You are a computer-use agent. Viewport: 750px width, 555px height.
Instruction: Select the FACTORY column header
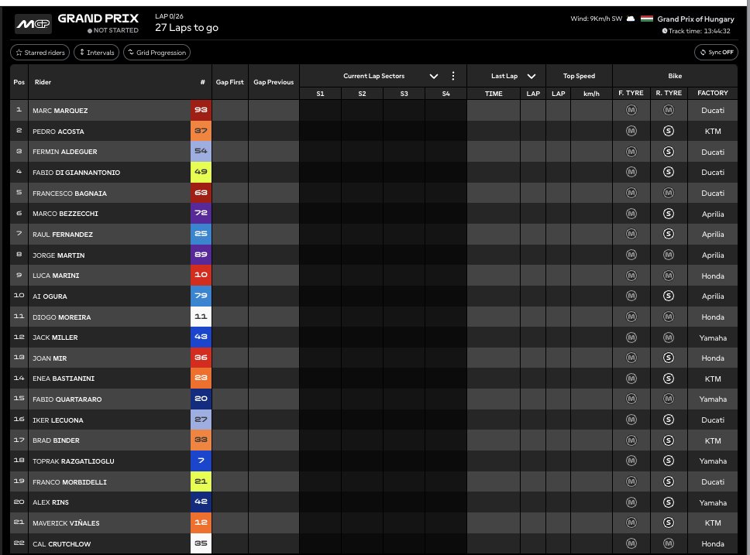point(712,93)
